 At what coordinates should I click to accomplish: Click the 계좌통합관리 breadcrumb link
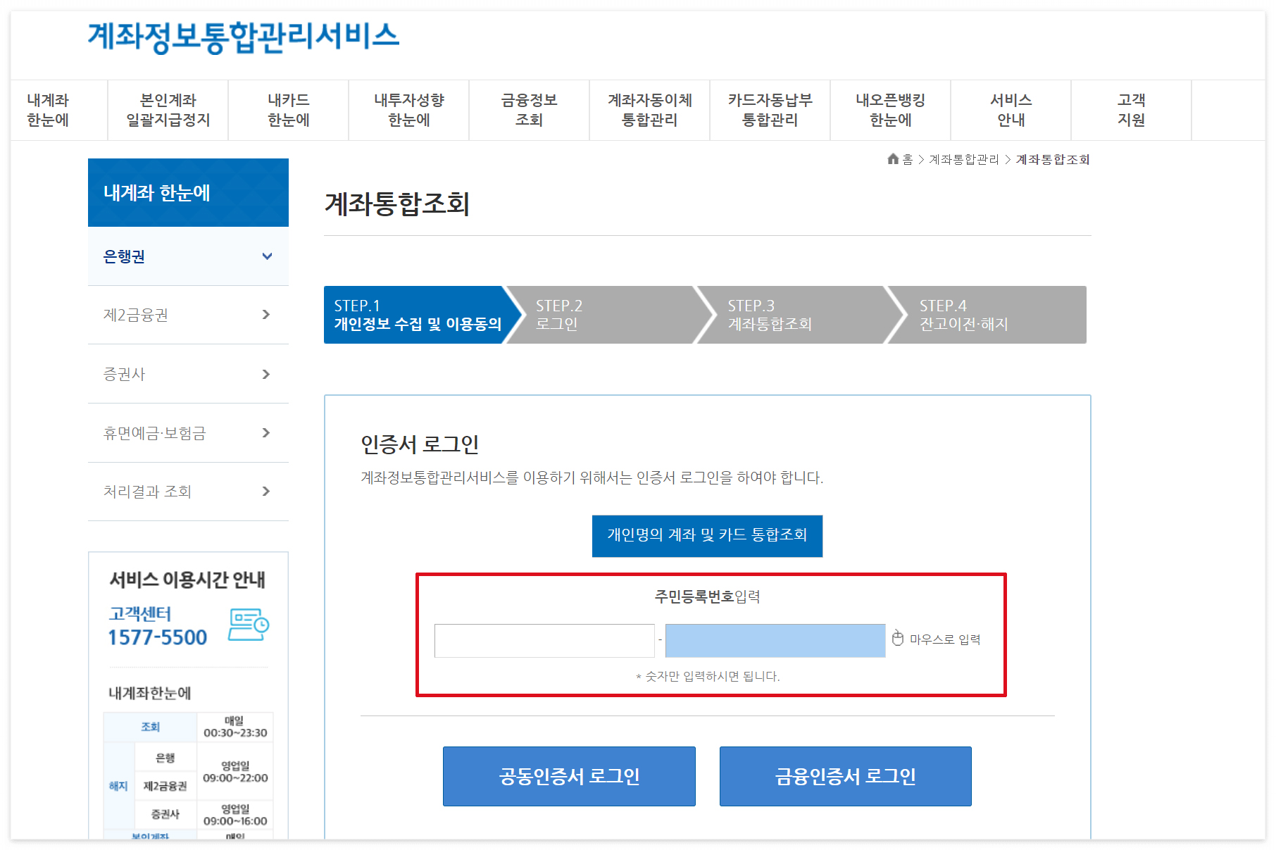pyautogui.click(x=965, y=159)
